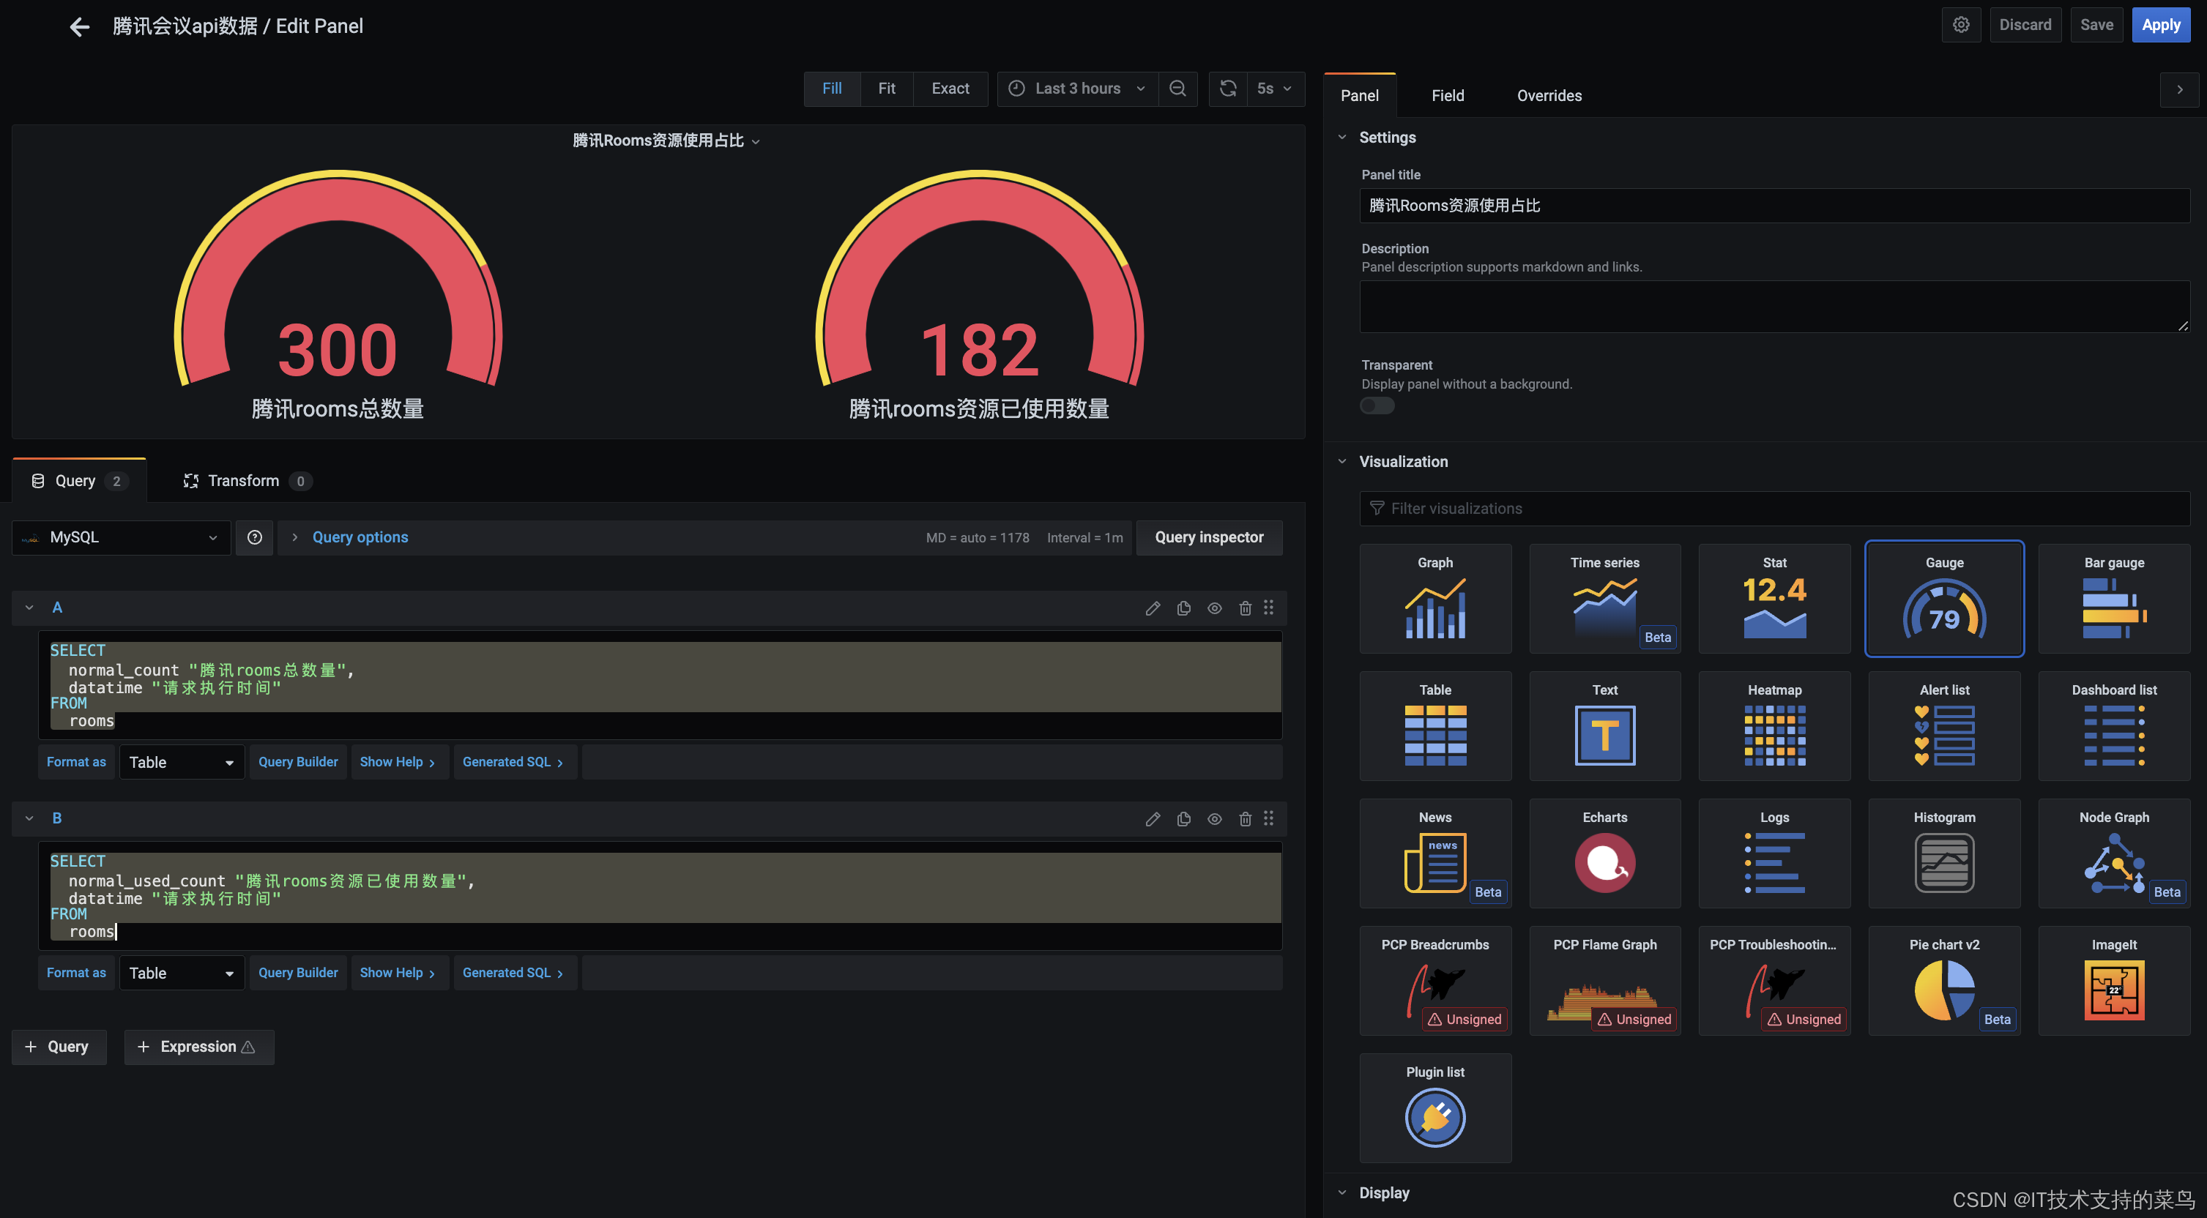Choose Table visualization
2207x1218 pixels.
pos(1435,726)
